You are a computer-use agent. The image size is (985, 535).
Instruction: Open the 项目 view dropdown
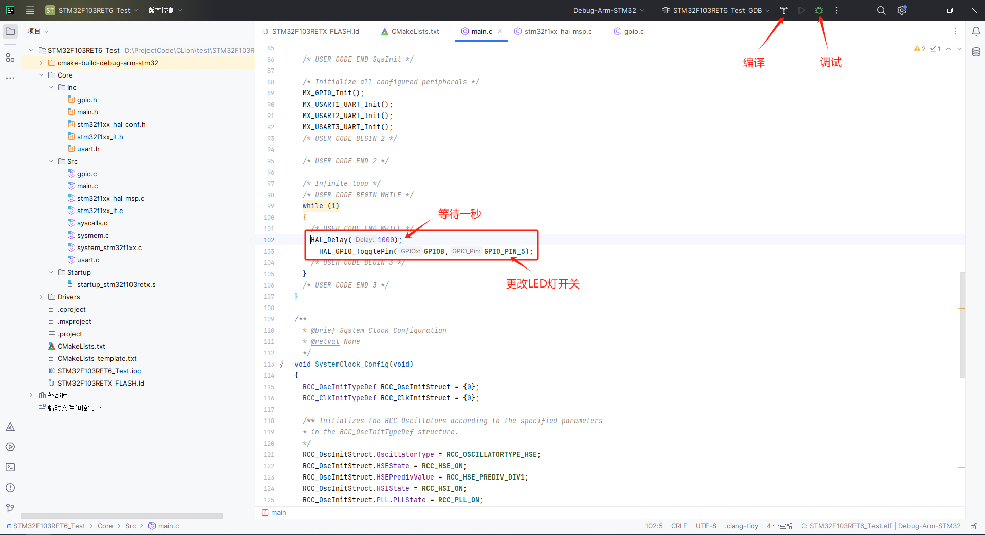pyautogui.click(x=38, y=31)
